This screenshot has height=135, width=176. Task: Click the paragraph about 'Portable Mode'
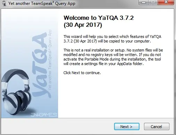click(x=113, y=57)
